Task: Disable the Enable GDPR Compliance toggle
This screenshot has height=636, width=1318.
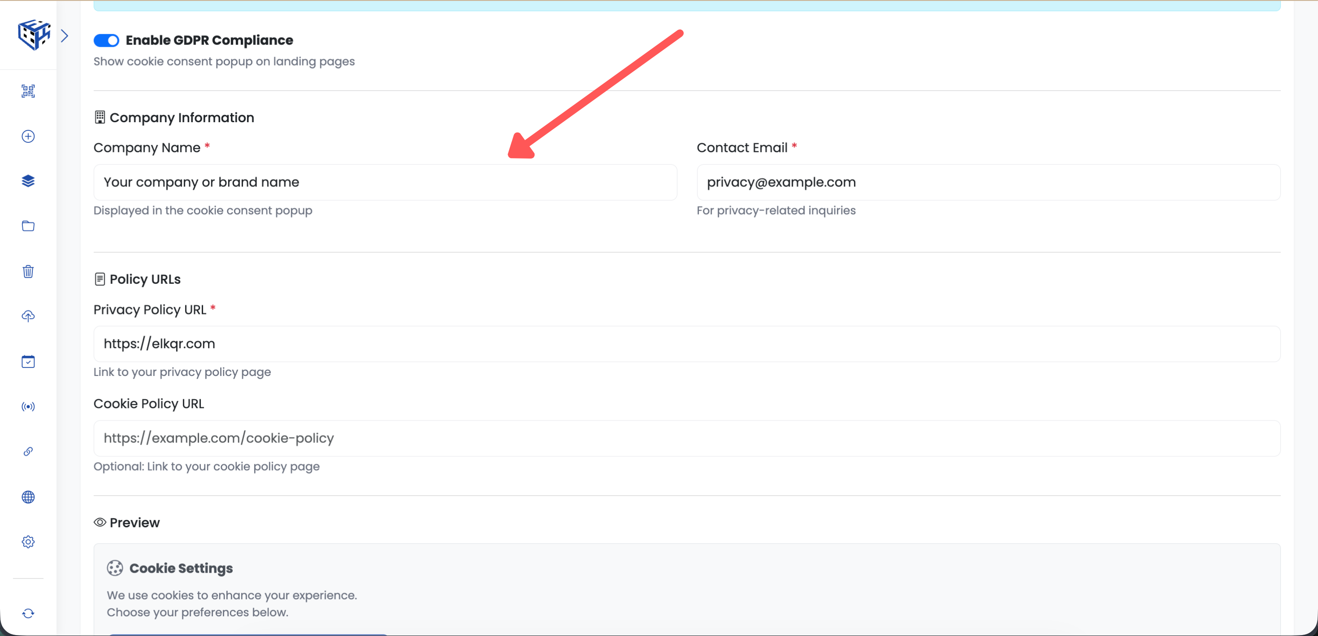Action: coord(106,40)
